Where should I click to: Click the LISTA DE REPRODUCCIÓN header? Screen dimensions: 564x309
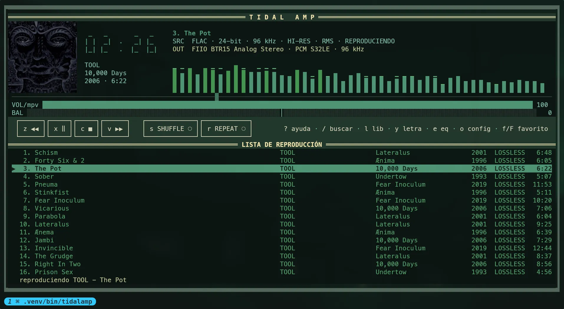click(282, 144)
